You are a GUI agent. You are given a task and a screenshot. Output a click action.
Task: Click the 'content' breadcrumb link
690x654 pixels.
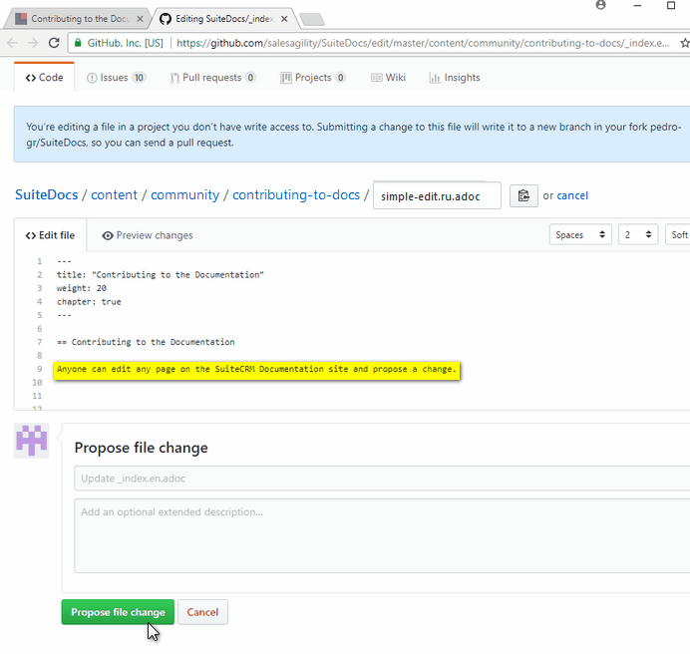tap(114, 194)
